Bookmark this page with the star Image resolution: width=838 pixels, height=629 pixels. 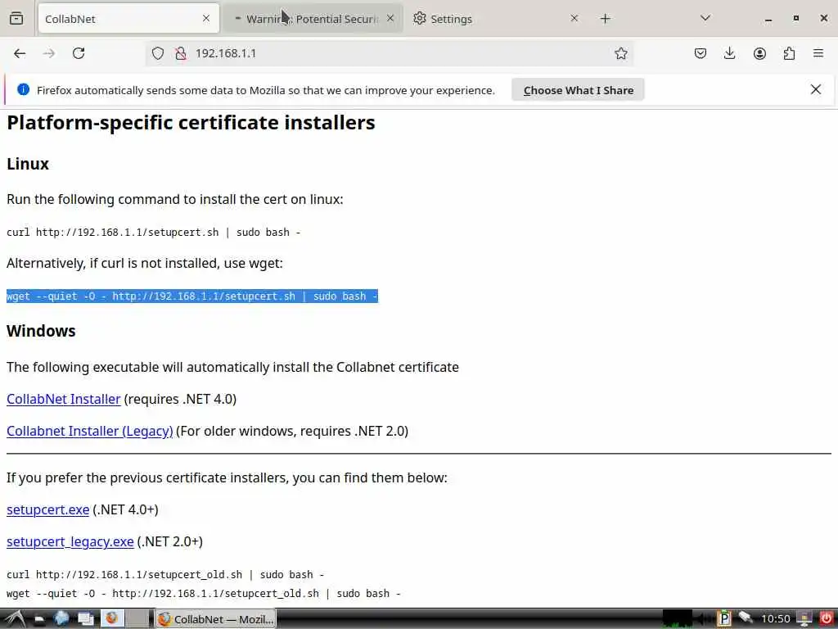point(620,53)
